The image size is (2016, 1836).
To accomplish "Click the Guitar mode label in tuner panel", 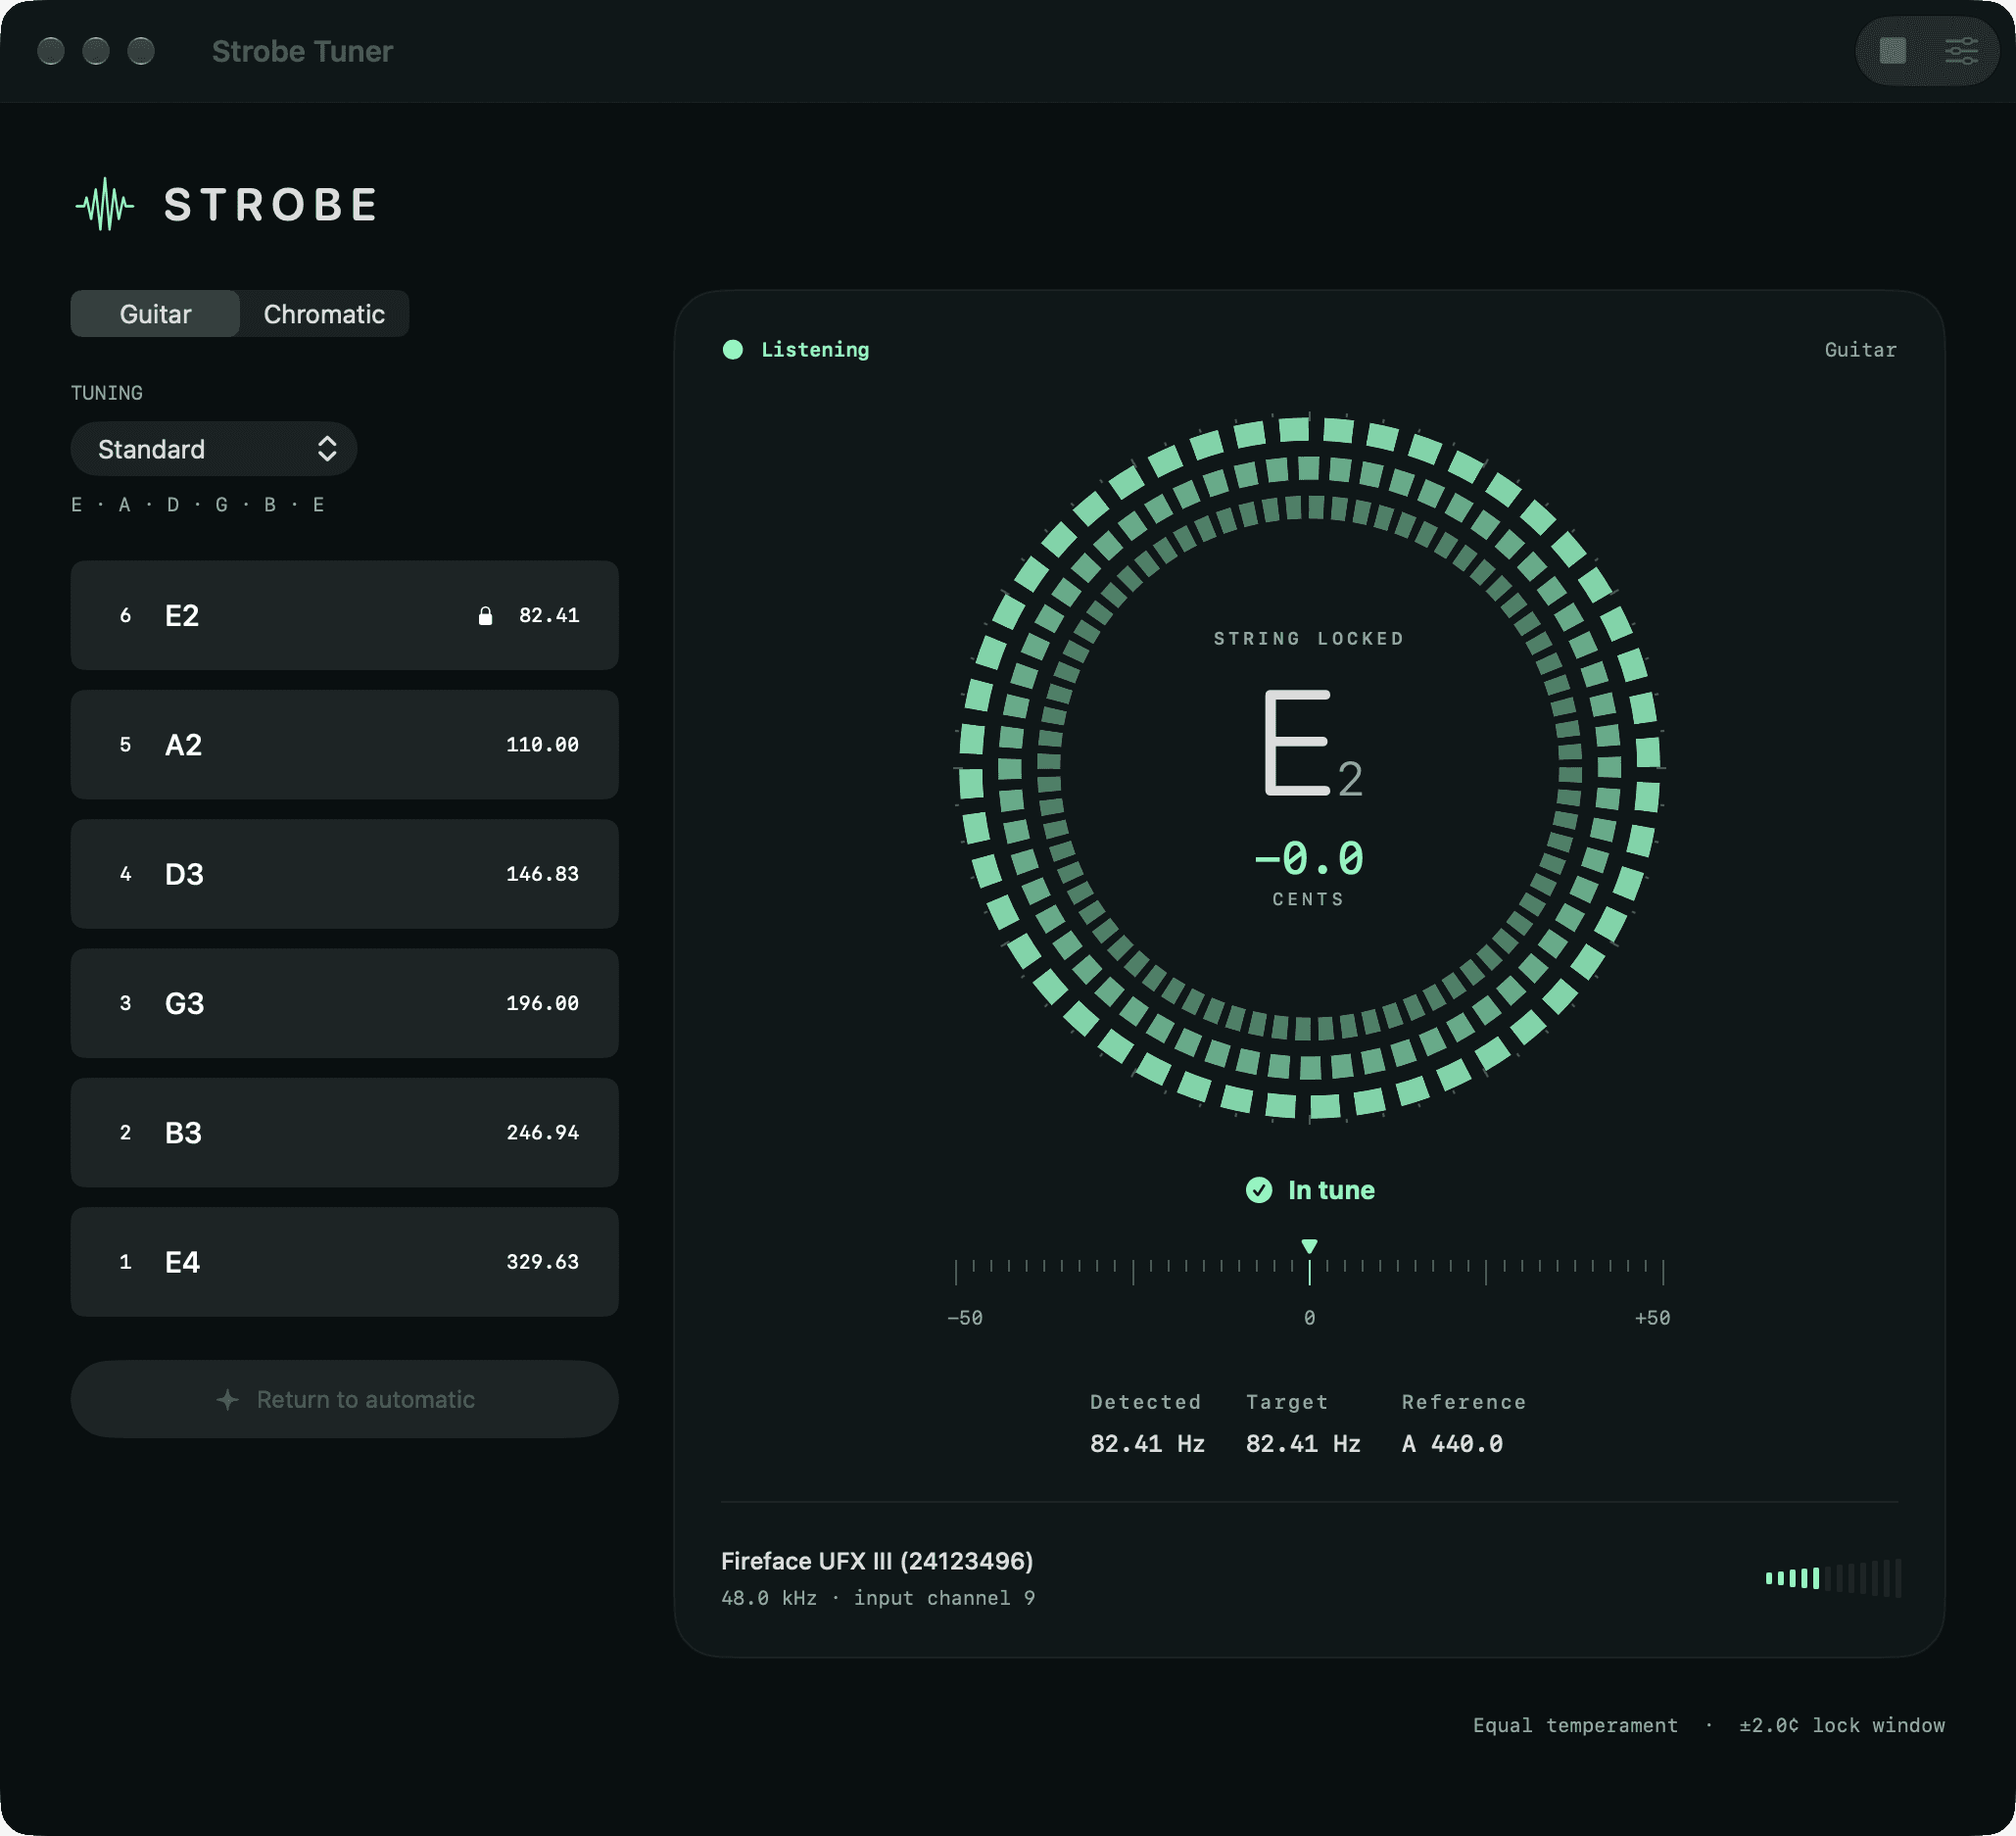I will 1860,350.
